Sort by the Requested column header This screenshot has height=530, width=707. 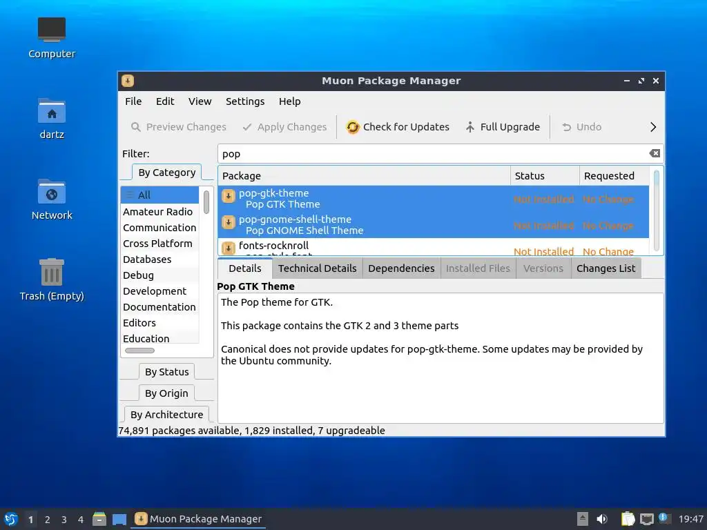click(614, 176)
